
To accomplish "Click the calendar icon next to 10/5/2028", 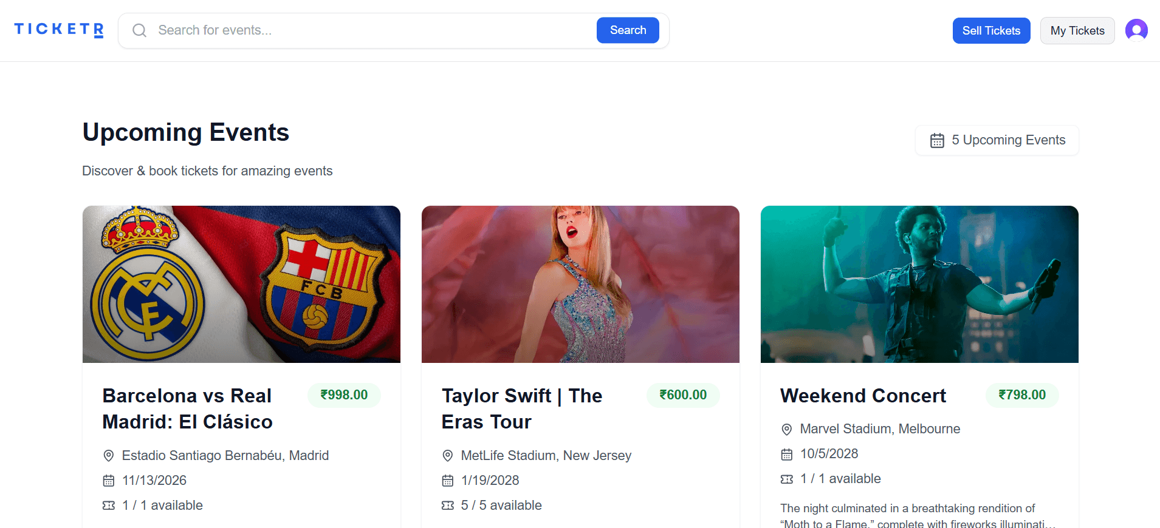I will (787, 453).
